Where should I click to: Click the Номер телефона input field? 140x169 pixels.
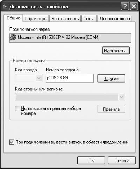point(70,78)
